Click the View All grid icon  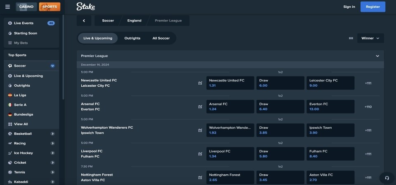10,124
